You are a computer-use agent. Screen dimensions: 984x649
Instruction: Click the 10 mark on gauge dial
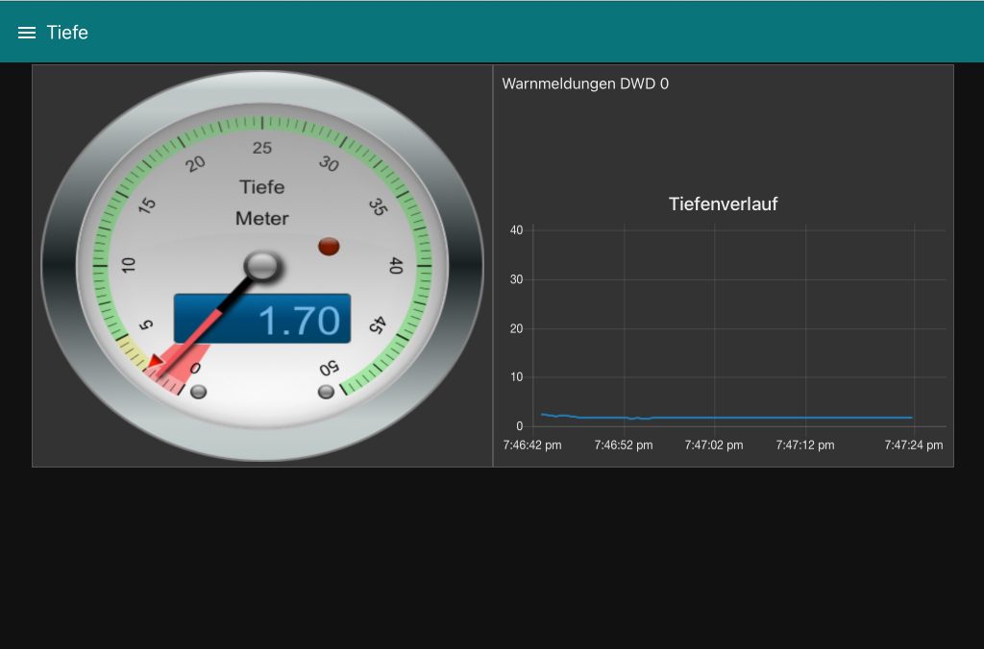(x=129, y=266)
